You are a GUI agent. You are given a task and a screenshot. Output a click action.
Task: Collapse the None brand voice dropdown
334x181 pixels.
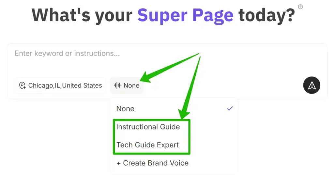click(x=127, y=85)
